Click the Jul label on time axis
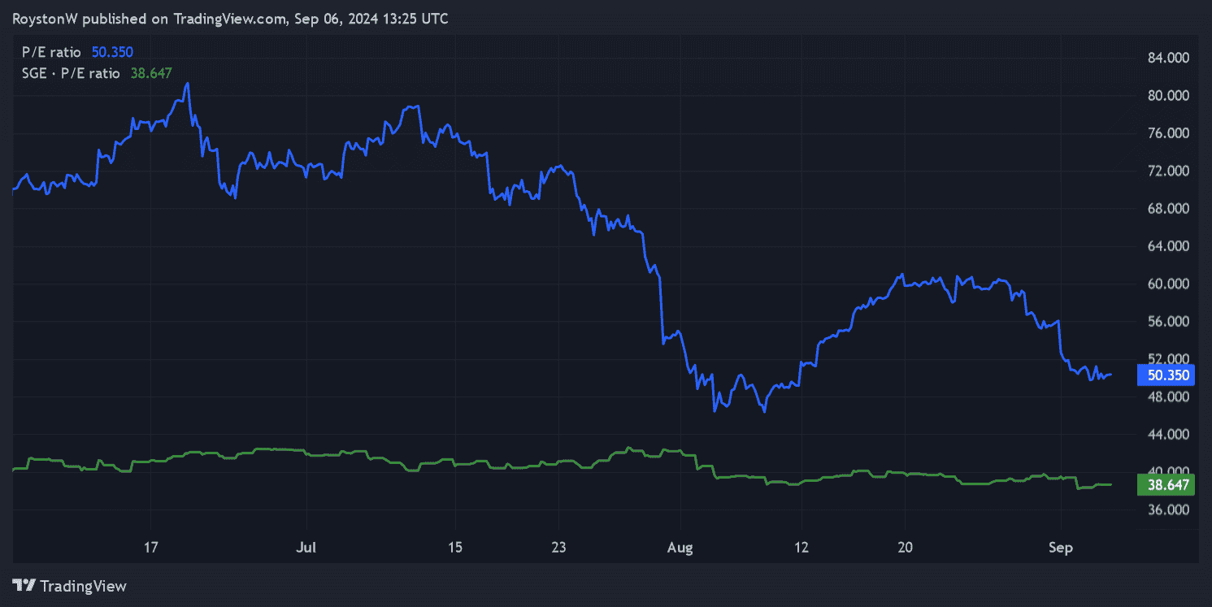The height and width of the screenshot is (607, 1212). 306,548
